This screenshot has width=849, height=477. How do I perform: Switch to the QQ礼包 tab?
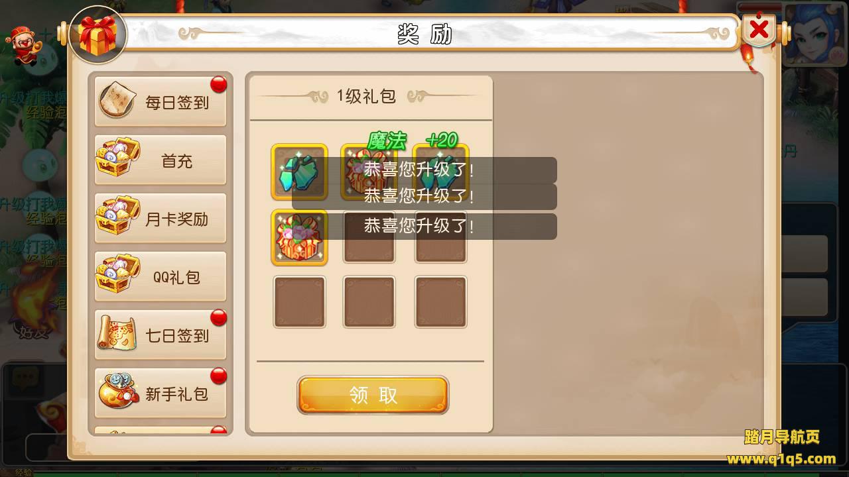click(161, 277)
